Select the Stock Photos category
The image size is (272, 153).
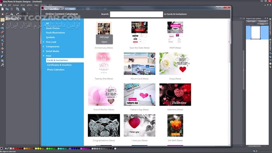click(53, 28)
